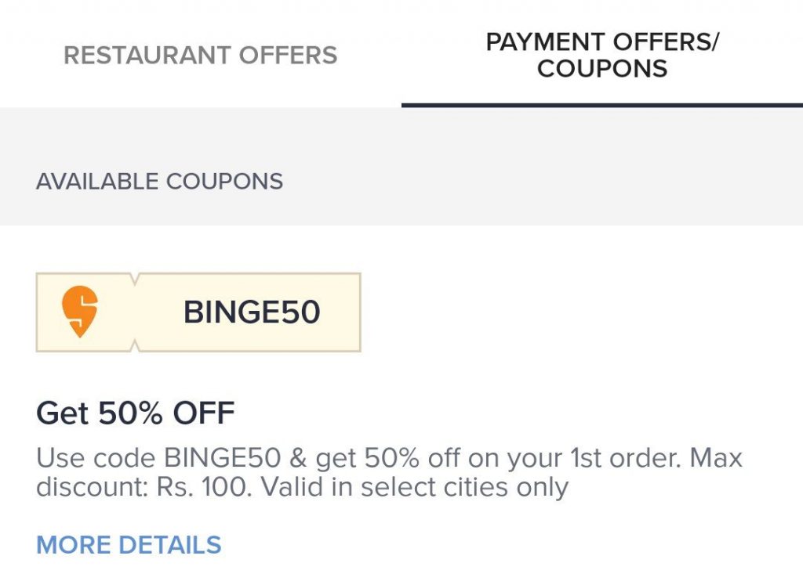Click the word OFFERS in Restaurant Offers
803x581 pixels.
click(x=289, y=56)
